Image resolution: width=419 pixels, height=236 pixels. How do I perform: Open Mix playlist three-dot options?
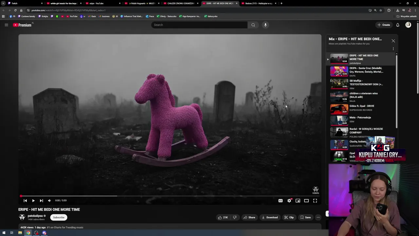[393, 49]
